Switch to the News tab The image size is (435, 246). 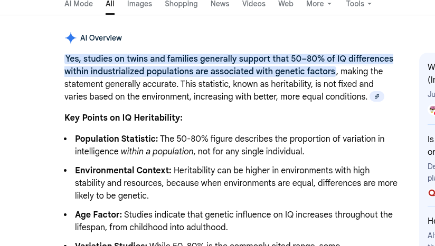220,4
